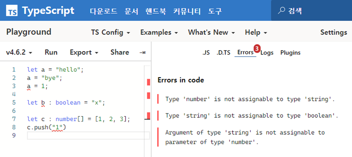Click line number 6 in the gutter

[x=14, y=111]
